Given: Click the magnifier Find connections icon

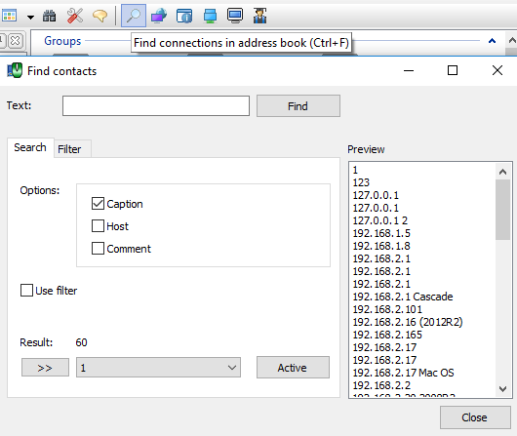Looking at the screenshot, I should click(134, 16).
